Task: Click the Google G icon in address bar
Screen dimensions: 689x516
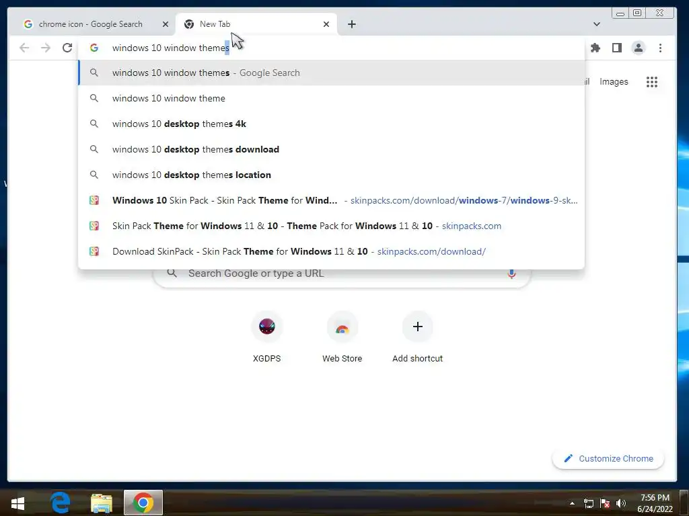Action: click(x=94, y=48)
